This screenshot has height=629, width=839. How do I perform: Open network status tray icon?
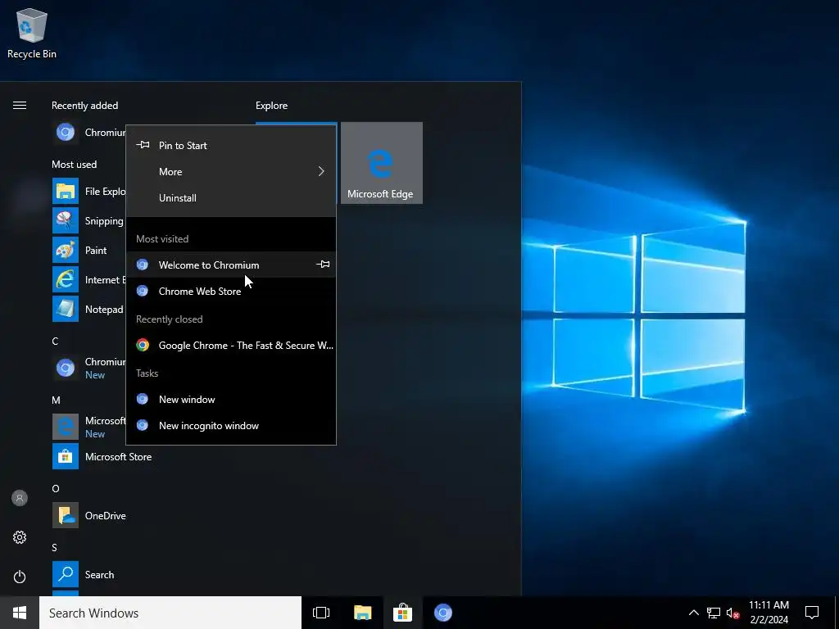coord(714,613)
